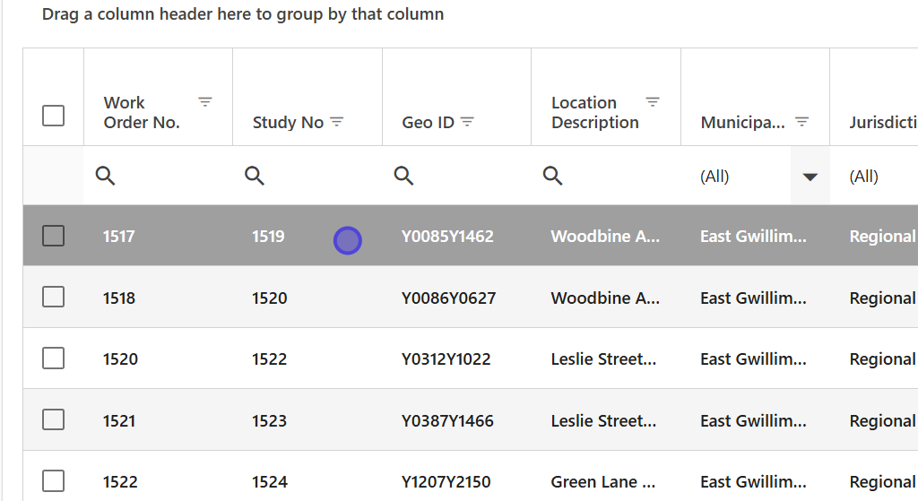Click the group-by drop area above the grid
Screen dimensions: 918x501
243,14
